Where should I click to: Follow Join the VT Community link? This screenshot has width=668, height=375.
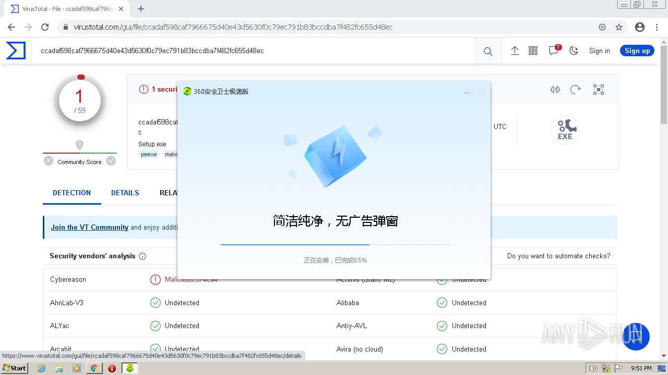click(89, 227)
